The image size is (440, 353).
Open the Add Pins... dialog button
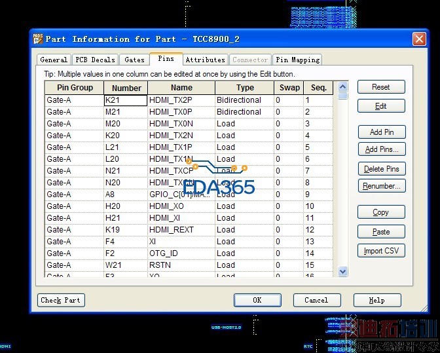point(382,149)
